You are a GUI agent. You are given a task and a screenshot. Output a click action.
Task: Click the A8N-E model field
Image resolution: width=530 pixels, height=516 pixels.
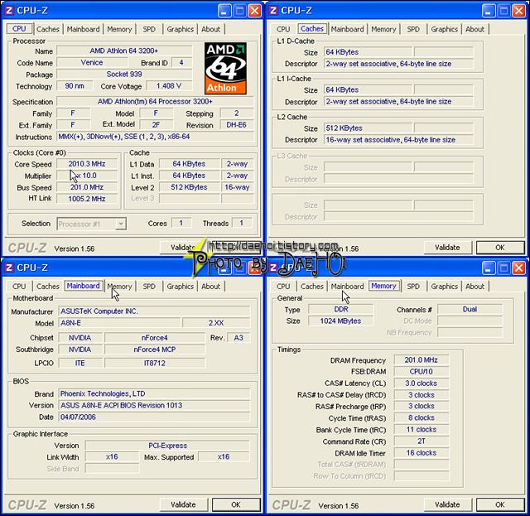[x=119, y=323]
